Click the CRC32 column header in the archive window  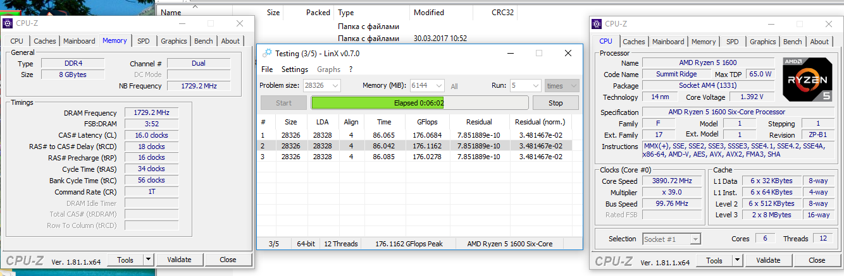503,13
